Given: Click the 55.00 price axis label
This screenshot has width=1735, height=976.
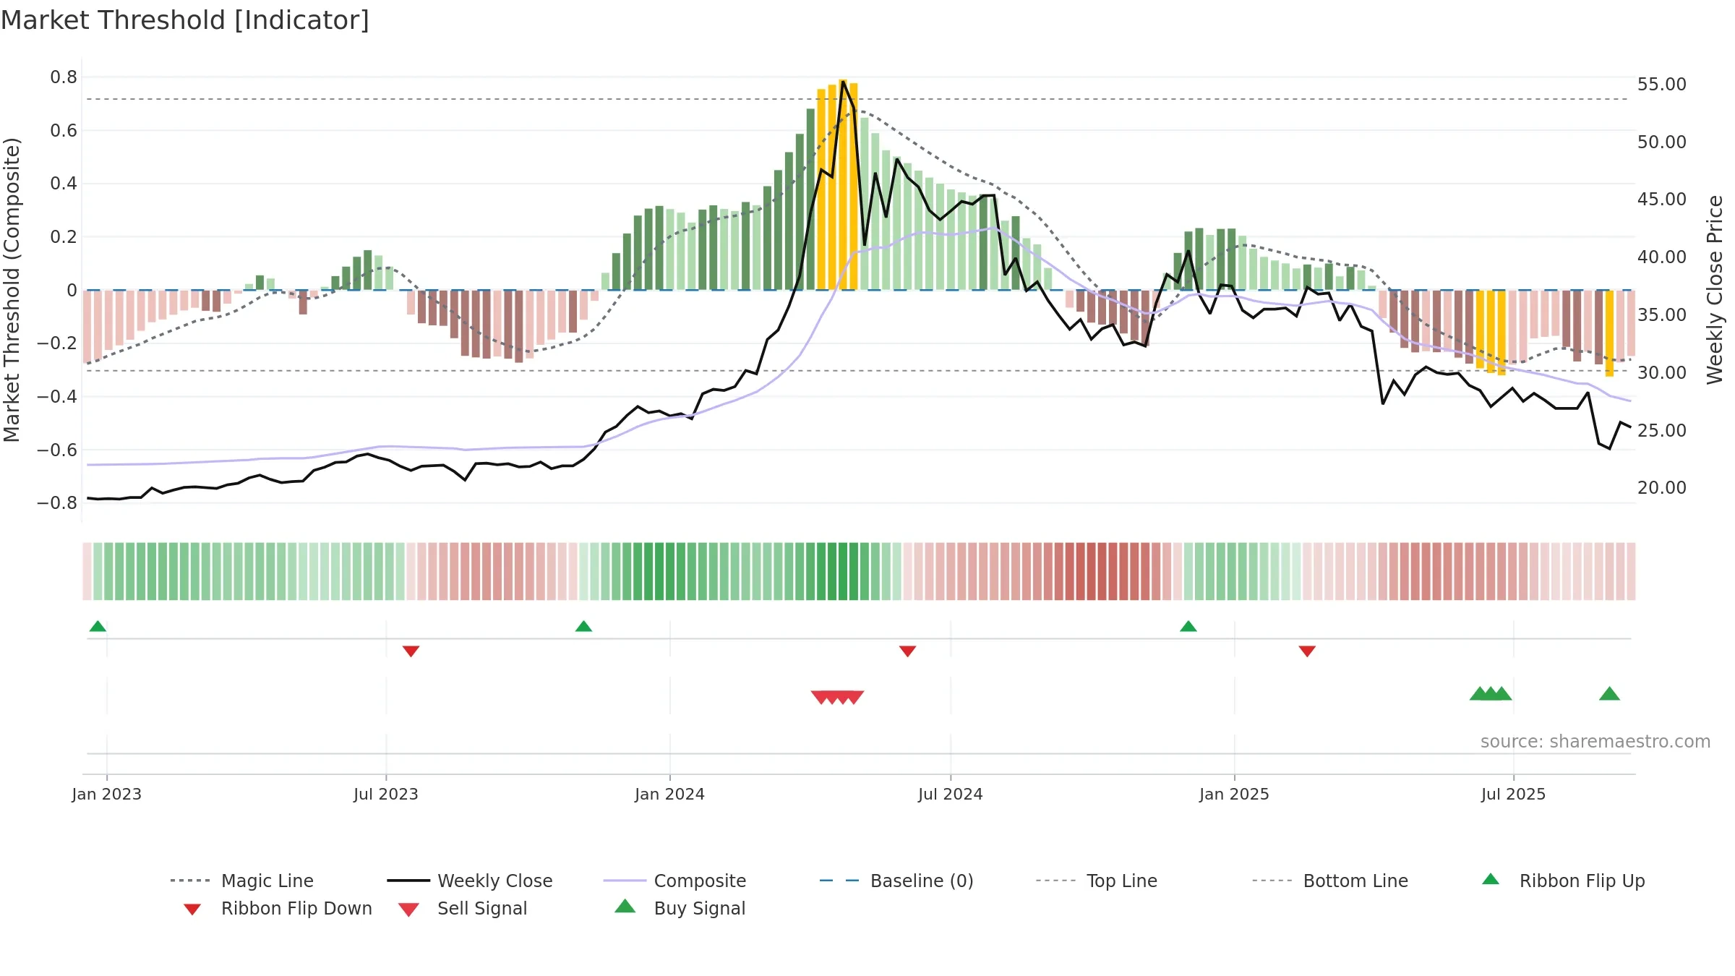Looking at the screenshot, I should [x=1661, y=85].
